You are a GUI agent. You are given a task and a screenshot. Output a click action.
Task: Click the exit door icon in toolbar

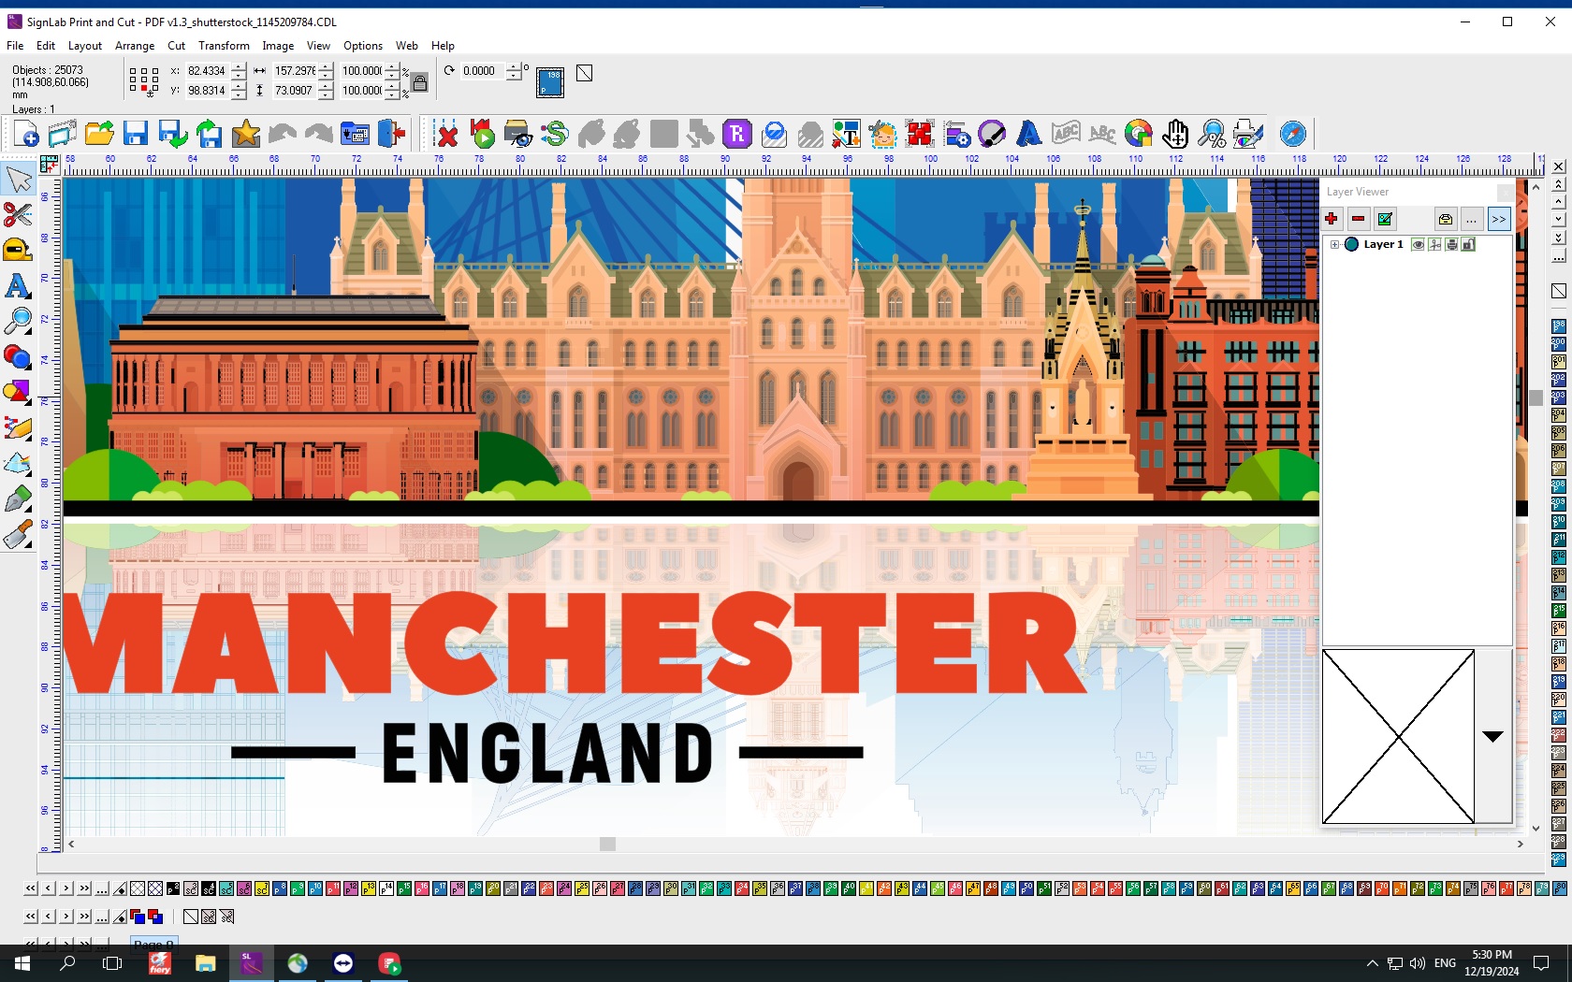point(392,134)
